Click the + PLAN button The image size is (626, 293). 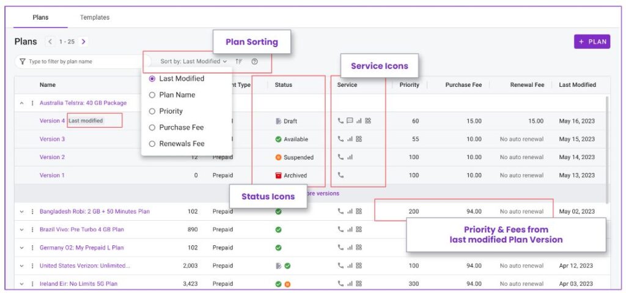[x=592, y=42]
